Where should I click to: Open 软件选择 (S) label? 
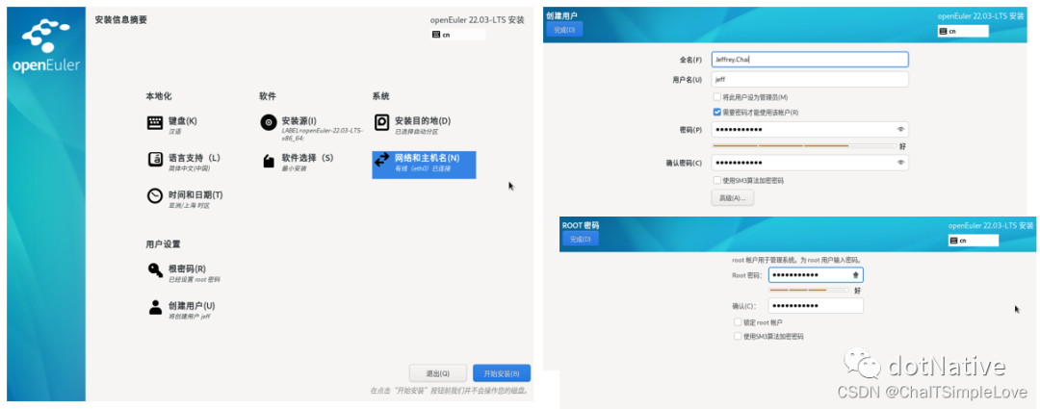click(307, 158)
